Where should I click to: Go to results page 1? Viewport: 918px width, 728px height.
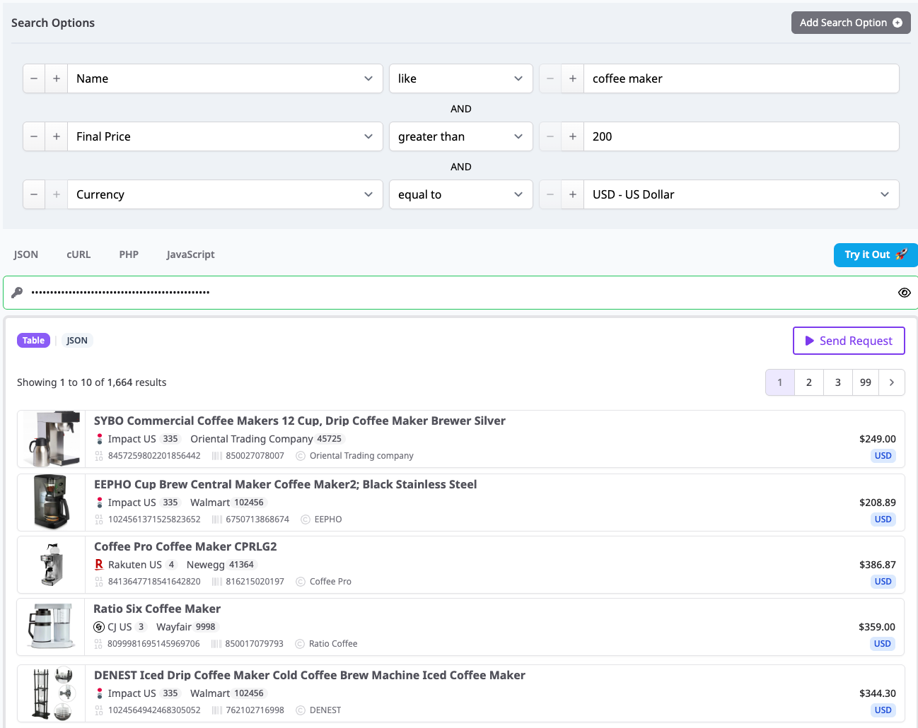pos(780,382)
